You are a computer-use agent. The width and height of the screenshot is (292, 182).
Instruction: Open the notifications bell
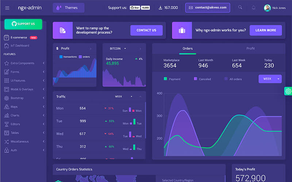point(253,8)
